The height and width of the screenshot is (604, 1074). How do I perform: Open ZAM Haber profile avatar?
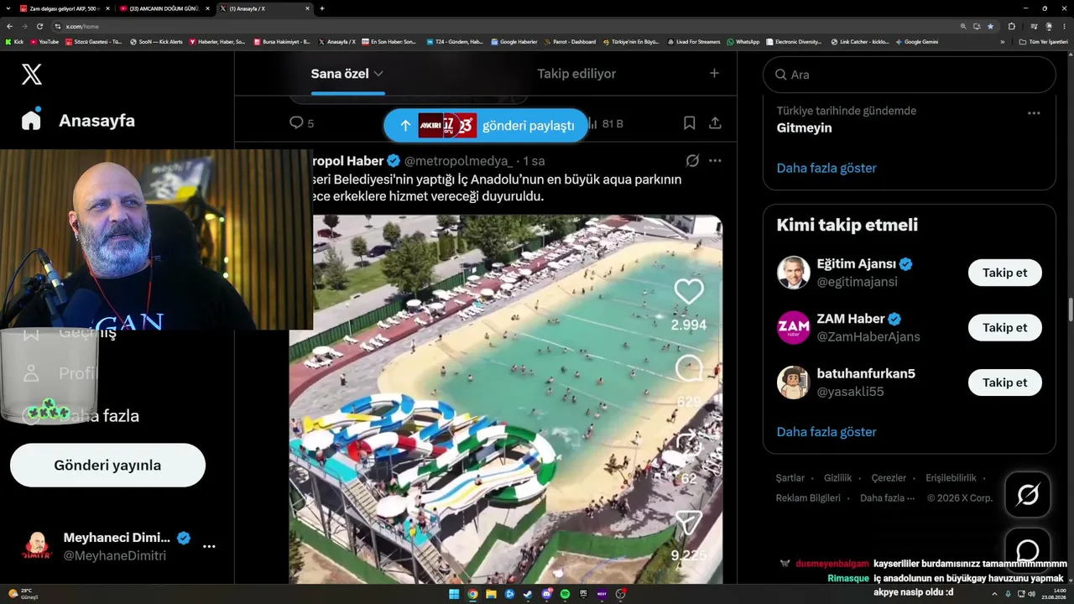[793, 327]
